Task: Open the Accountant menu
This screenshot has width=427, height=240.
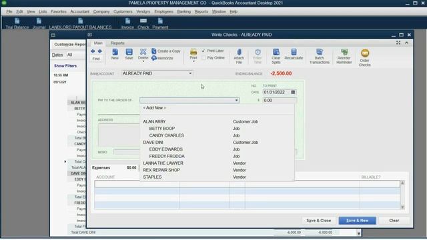Action: click(79, 11)
